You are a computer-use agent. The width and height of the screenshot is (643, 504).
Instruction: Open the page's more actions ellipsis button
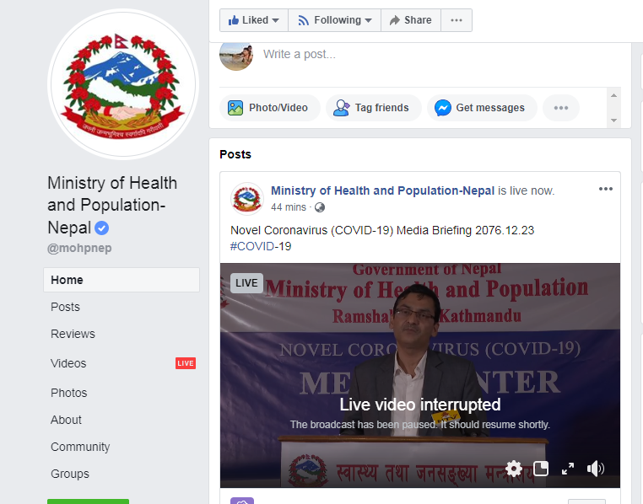(x=457, y=20)
